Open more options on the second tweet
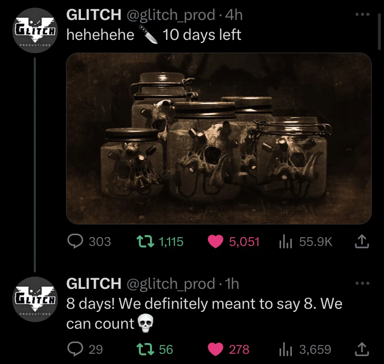This screenshot has width=384, height=364. coord(362,283)
